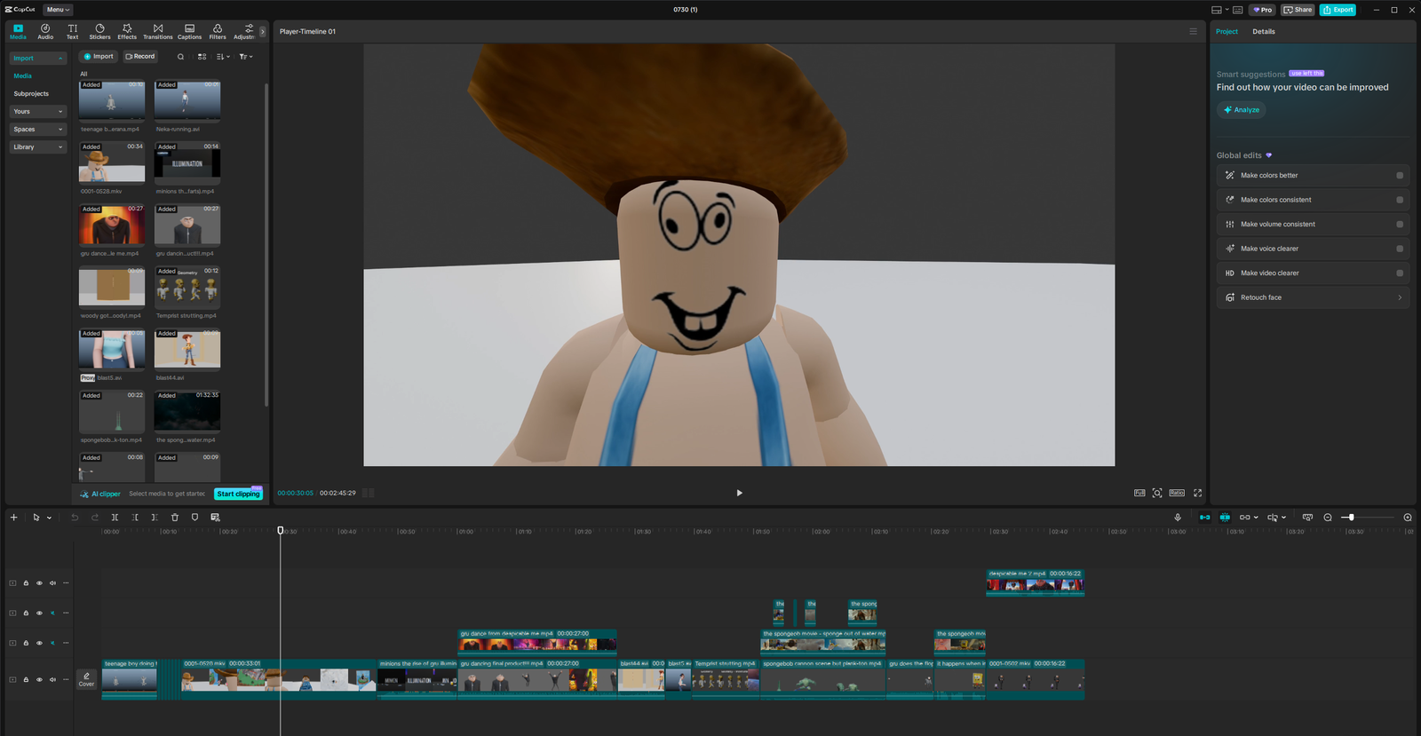Select the despicable me 2.mp4 timeline clip

(x=1035, y=582)
